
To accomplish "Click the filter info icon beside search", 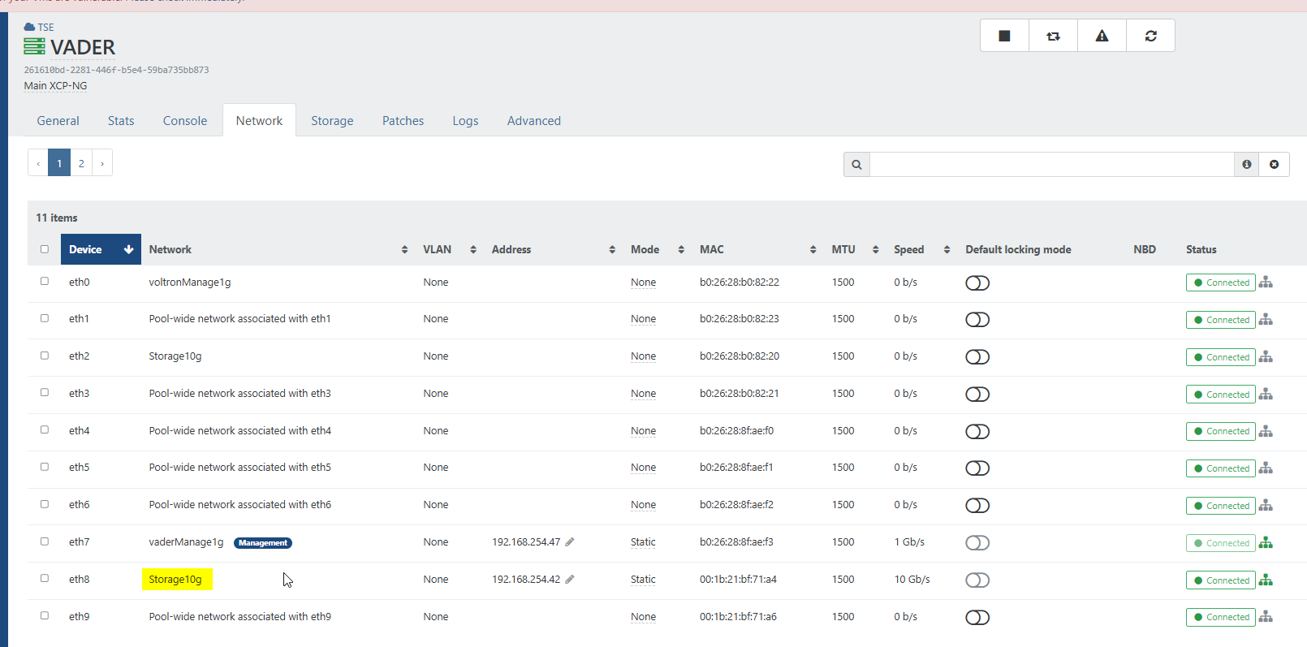I will 1246,164.
